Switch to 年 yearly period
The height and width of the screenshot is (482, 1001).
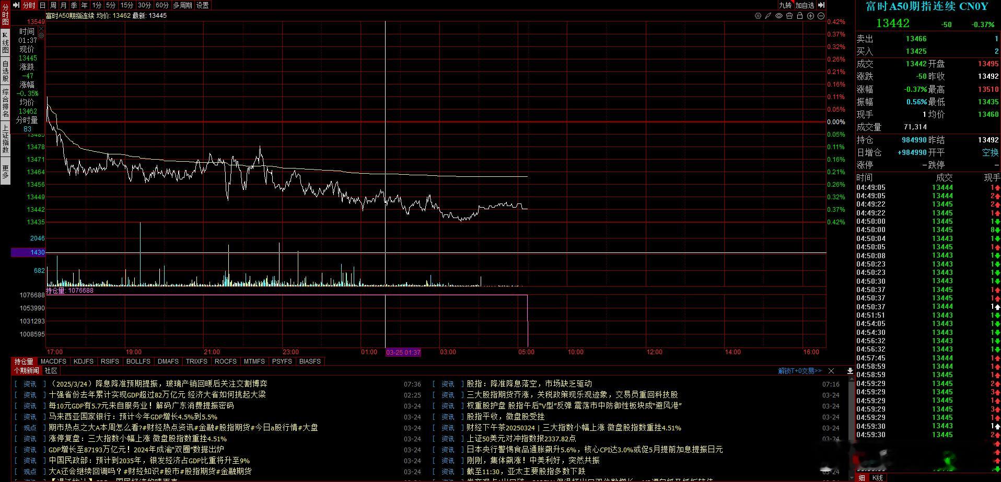pyautogui.click(x=85, y=5)
